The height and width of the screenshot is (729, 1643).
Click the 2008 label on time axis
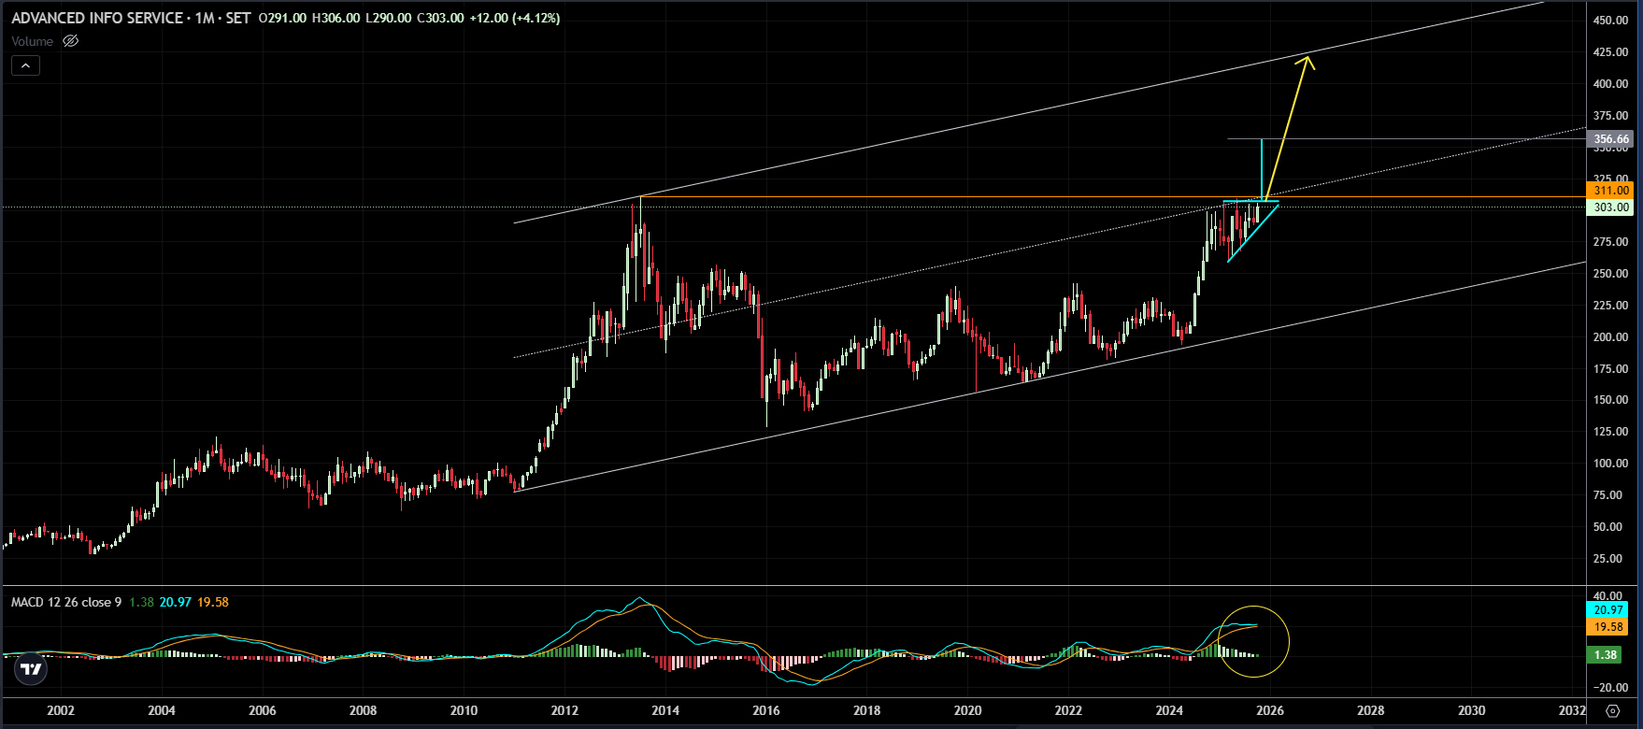(364, 710)
